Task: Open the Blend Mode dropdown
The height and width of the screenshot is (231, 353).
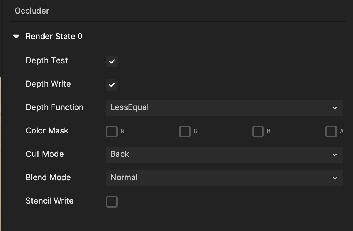Action: tap(225, 178)
